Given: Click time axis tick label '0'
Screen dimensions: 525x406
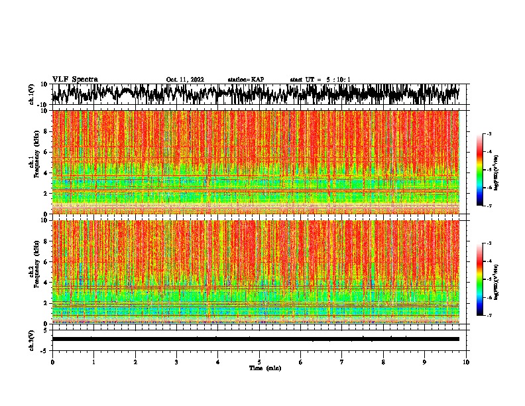Looking at the screenshot, I should point(52,362).
